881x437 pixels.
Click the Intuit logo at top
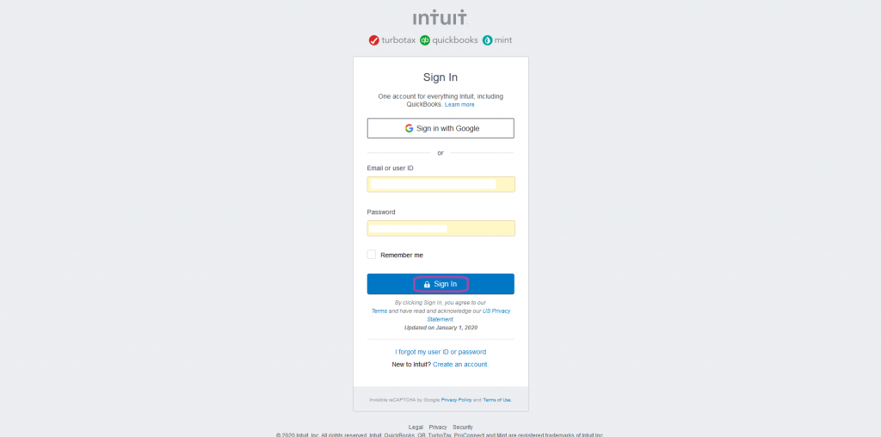coord(440,17)
